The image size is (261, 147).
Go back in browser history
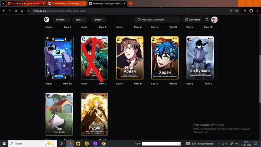point(4,11)
